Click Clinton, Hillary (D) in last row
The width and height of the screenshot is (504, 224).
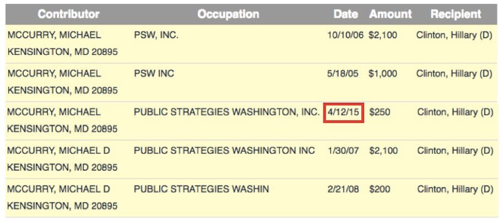coord(455,189)
